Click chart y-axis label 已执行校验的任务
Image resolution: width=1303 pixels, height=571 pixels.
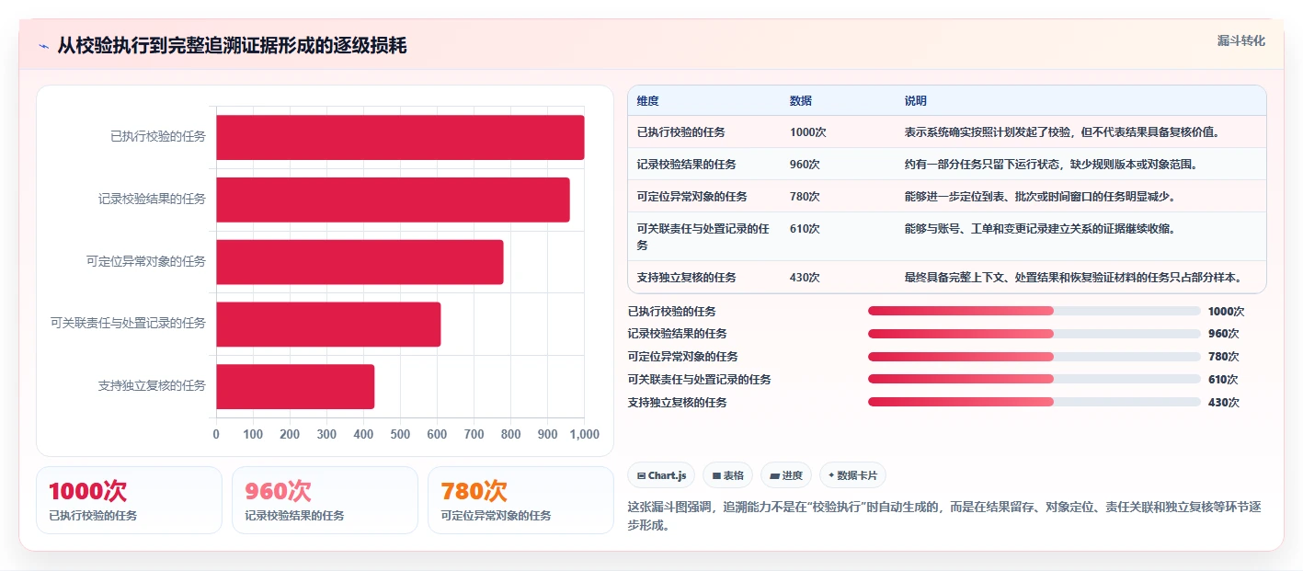[158, 137]
